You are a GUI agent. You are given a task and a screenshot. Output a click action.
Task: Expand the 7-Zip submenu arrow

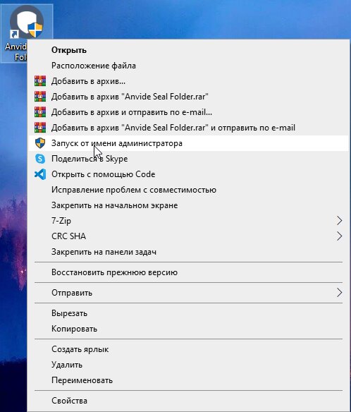pyautogui.click(x=339, y=221)
